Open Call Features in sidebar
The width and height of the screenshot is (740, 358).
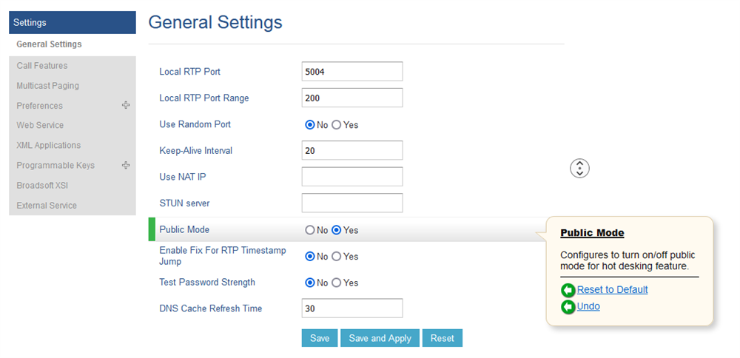tap(42, 66)
